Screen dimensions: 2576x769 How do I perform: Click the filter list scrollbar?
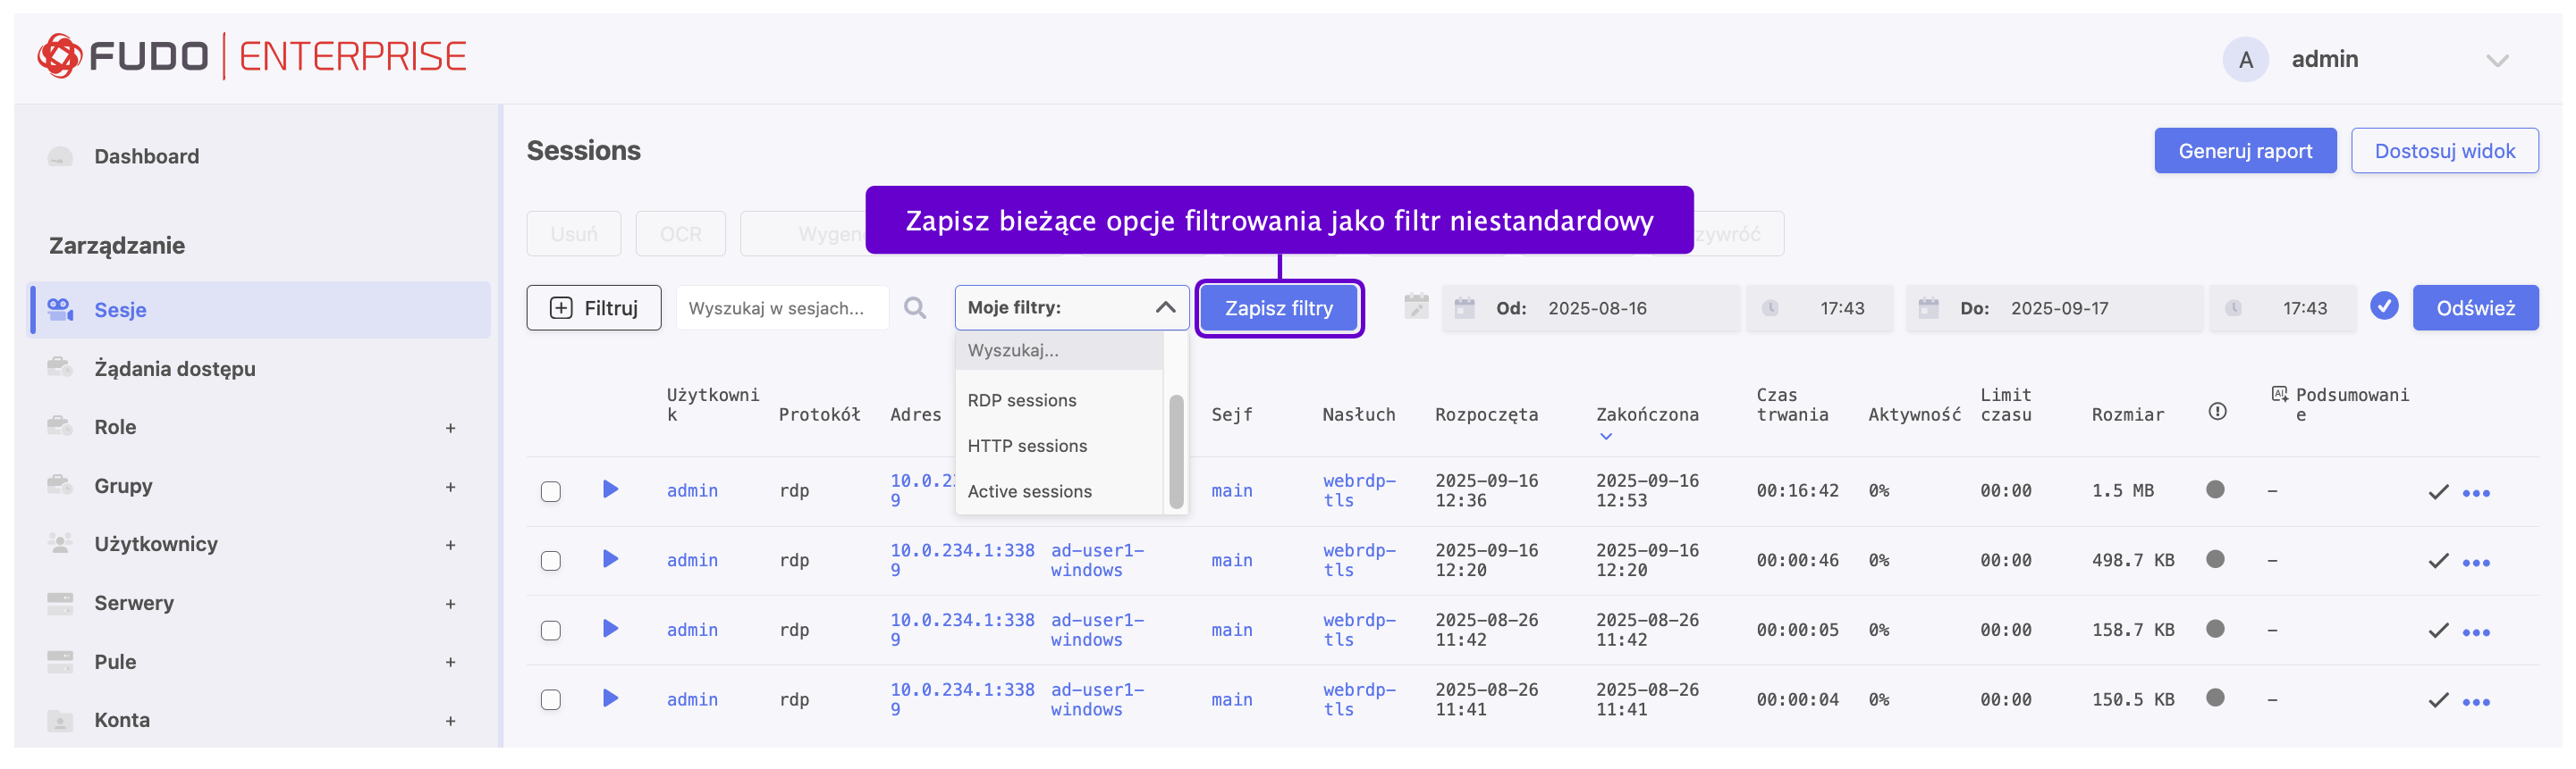[x=1176, y=449]
